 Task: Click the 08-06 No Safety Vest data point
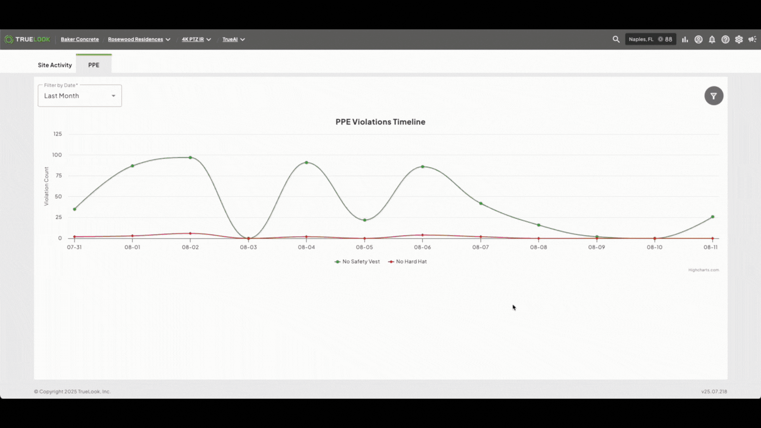click(423, 166)
